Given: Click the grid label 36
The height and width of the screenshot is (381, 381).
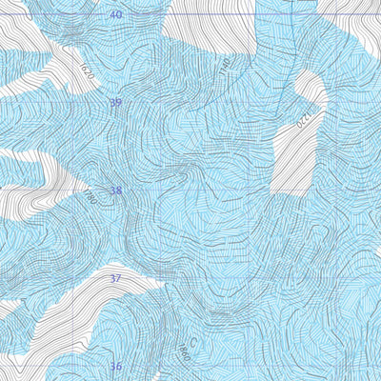Looking at the screenshot, I should point(116,367).
